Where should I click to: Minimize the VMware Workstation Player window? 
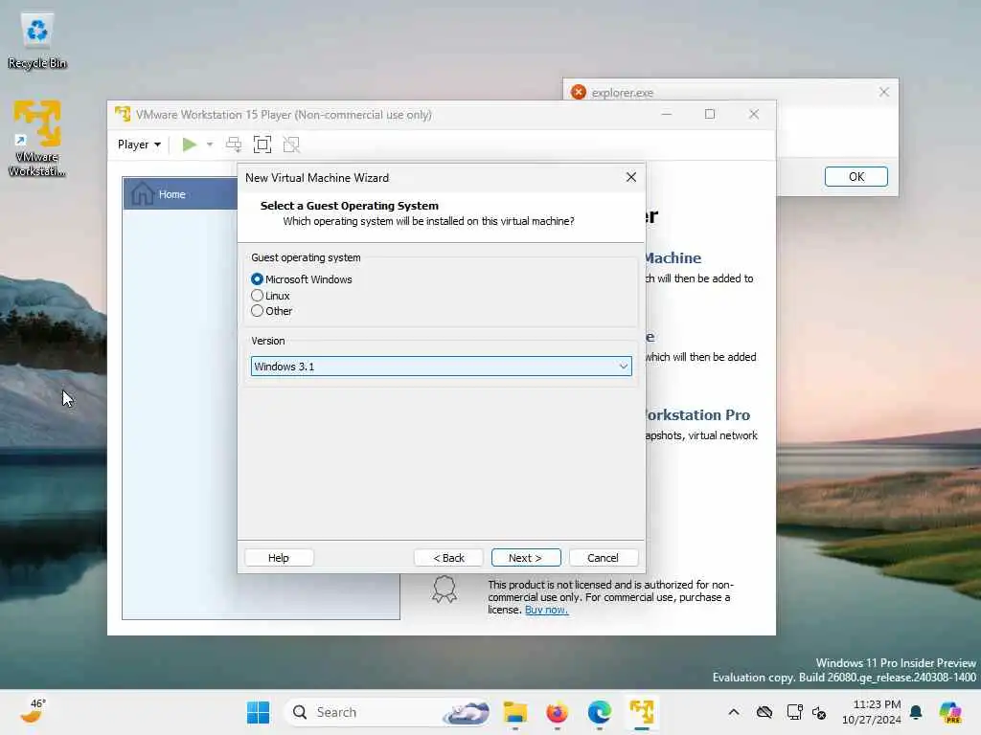[667, 114]
